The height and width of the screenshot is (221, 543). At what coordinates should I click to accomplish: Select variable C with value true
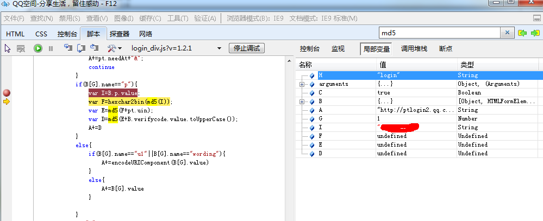tap(420, 93)
